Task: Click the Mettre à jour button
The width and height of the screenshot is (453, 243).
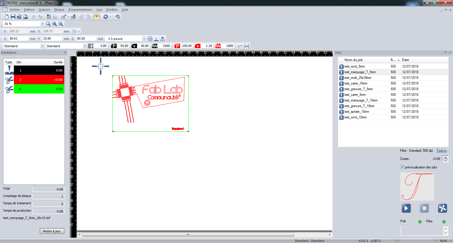Action: (52, 231)
